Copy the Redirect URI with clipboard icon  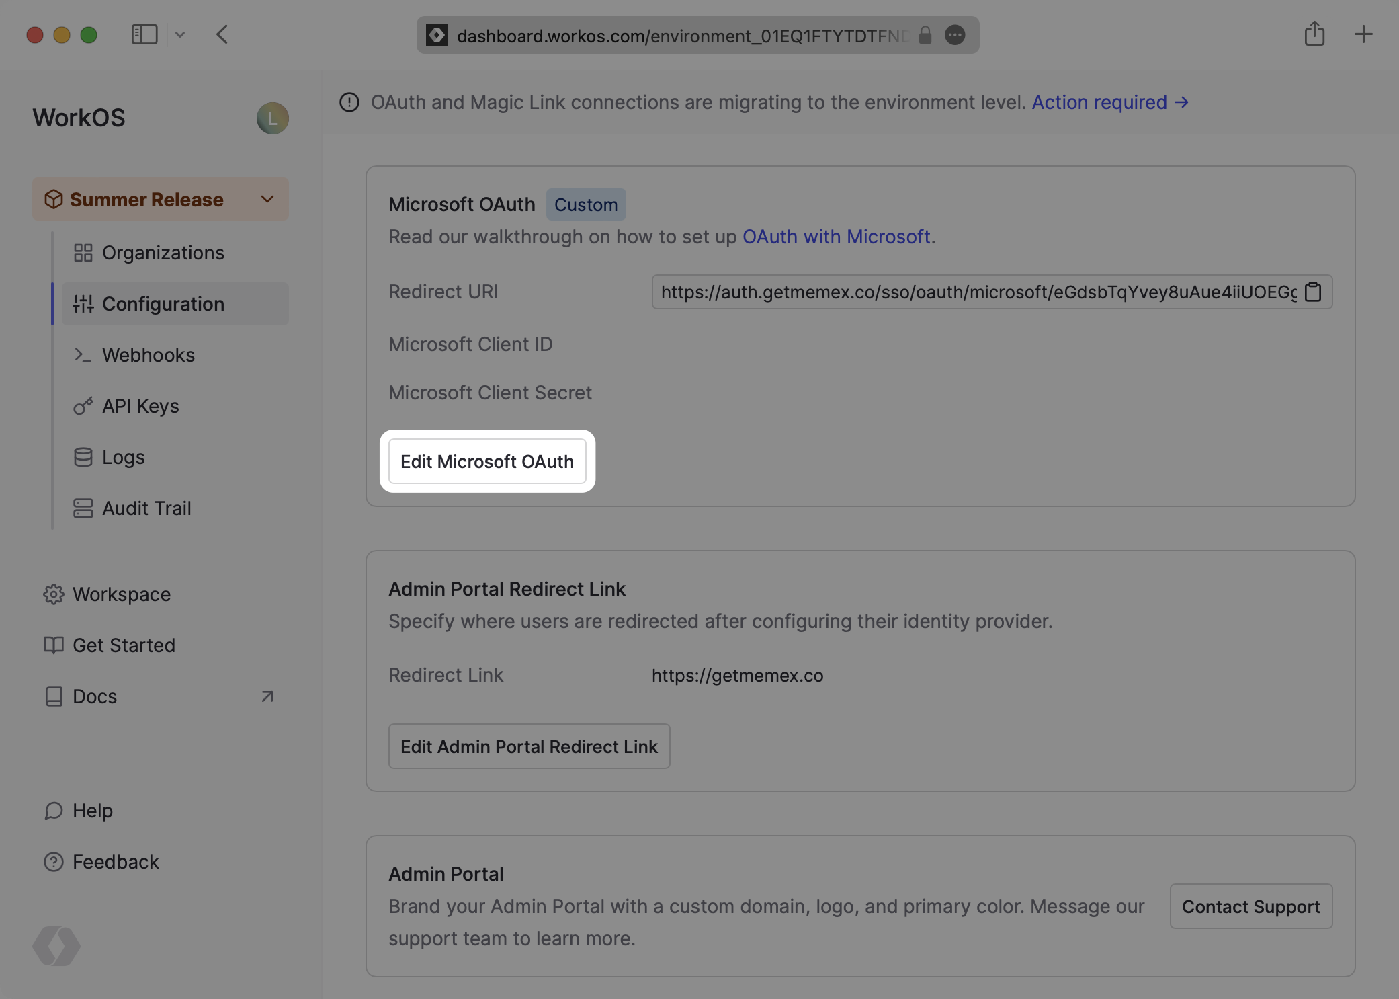point(1313,292)
